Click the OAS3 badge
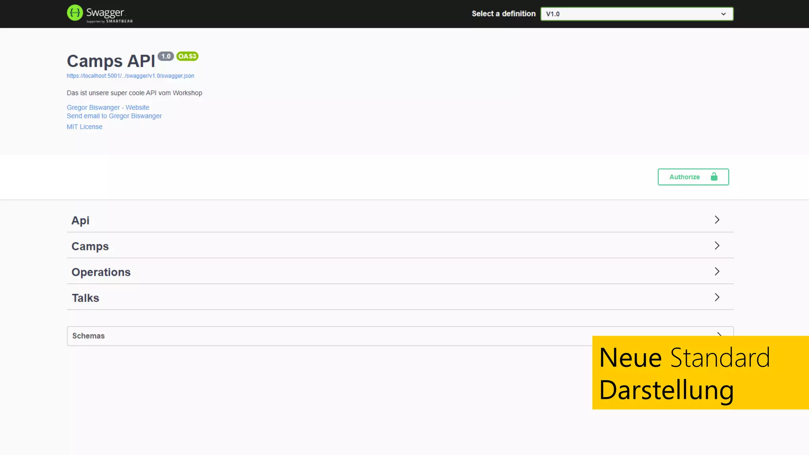Image resolution: width=809 pixels, height=455 pixels. pos(187,56)
